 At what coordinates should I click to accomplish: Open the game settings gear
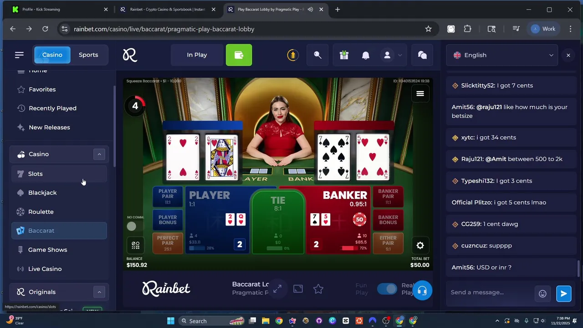coord(420,246)
